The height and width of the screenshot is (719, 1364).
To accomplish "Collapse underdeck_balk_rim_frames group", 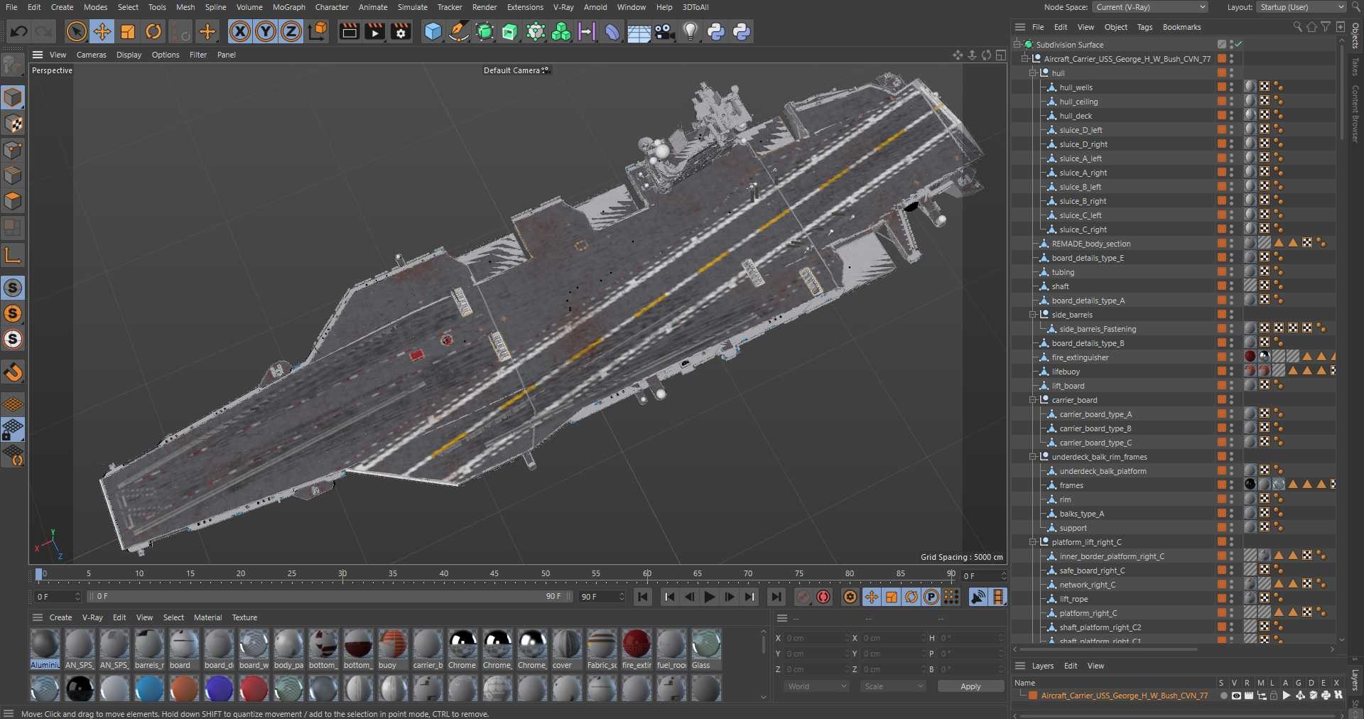I will click(1033, 457).
